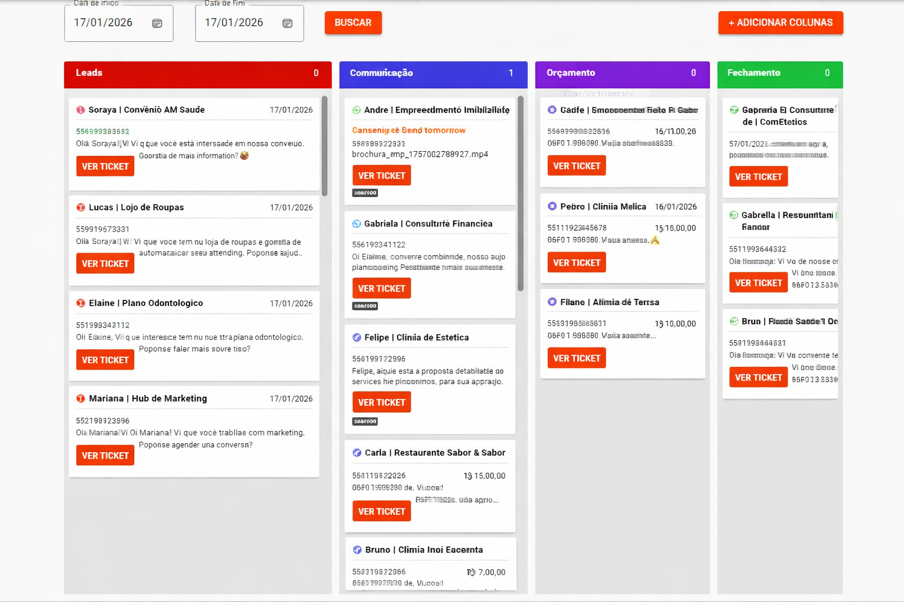The width and height of the screenshot is (904, 602).
Task: Click the channel icon on Pedro | Clinica Medica
Action: coord(551,206)
